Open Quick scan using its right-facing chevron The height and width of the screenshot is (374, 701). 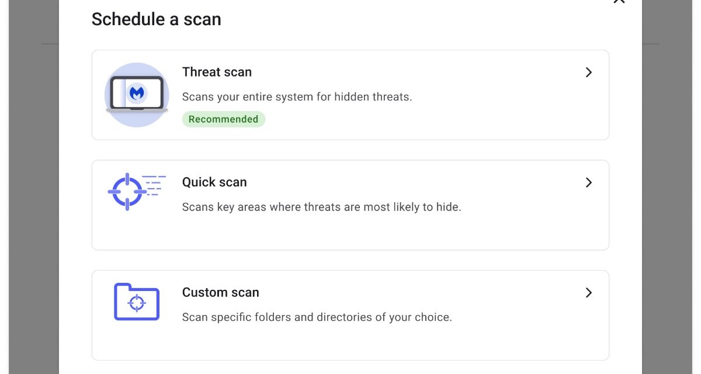(589, 182)
